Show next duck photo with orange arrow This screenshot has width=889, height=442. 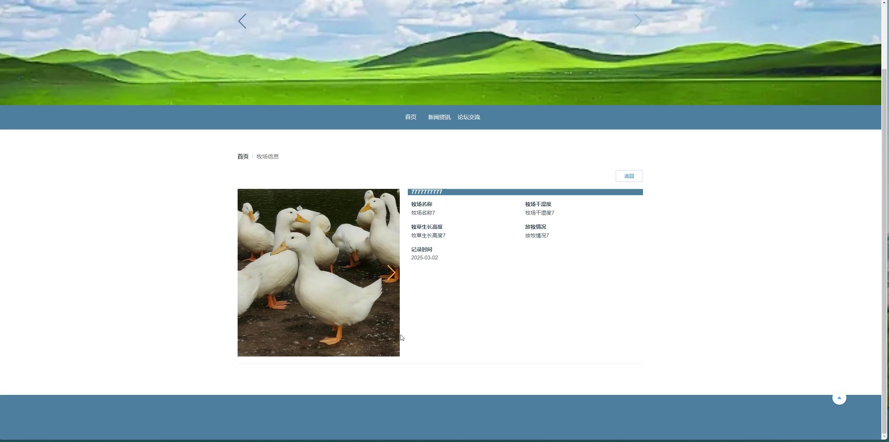(x=391, y=272)
